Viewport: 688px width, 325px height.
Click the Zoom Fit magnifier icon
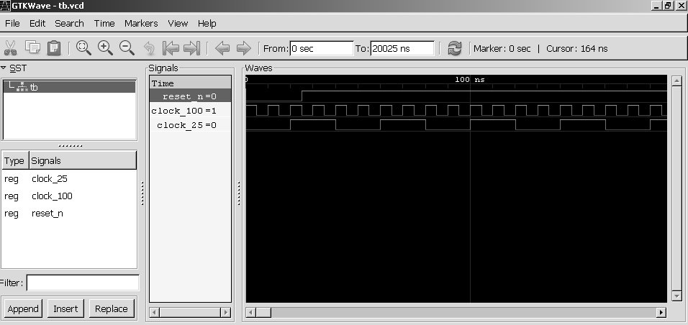pos(83,48)
